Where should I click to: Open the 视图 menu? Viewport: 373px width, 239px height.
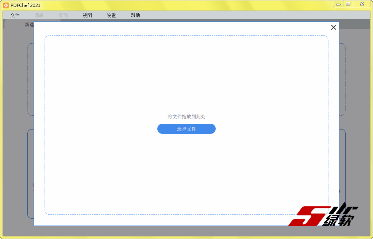click(x=87, y=15)
